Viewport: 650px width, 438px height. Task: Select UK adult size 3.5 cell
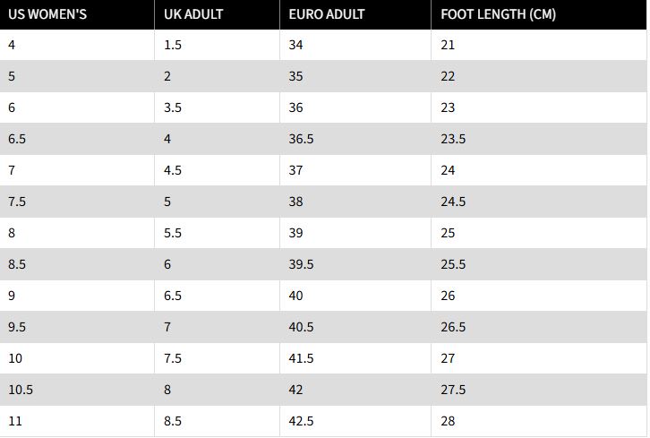point(173,107)
